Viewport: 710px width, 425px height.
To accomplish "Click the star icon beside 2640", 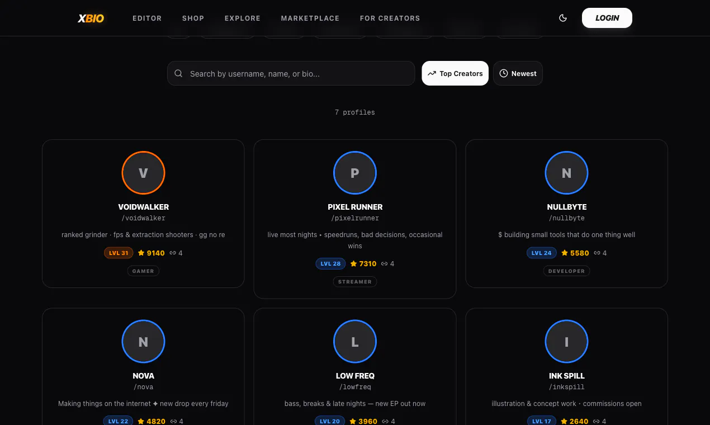I will click(x=565, y=421).
